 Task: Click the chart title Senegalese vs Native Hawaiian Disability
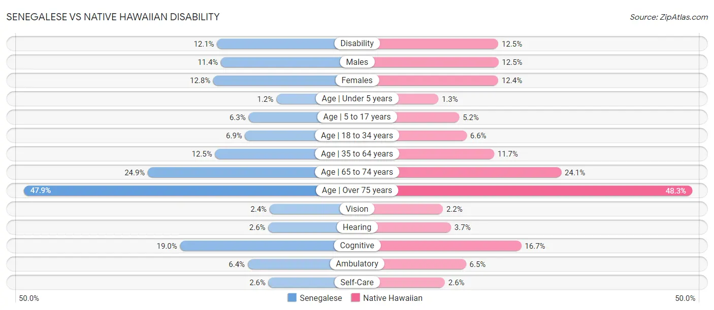pyautogui.click(x=113, y=17)
